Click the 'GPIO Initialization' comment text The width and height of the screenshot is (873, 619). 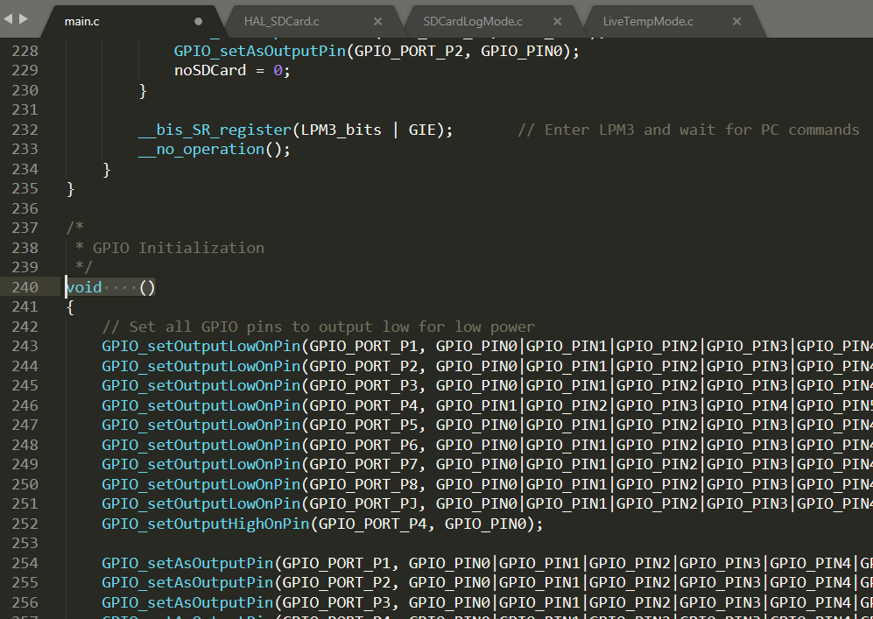click(178, 248)
